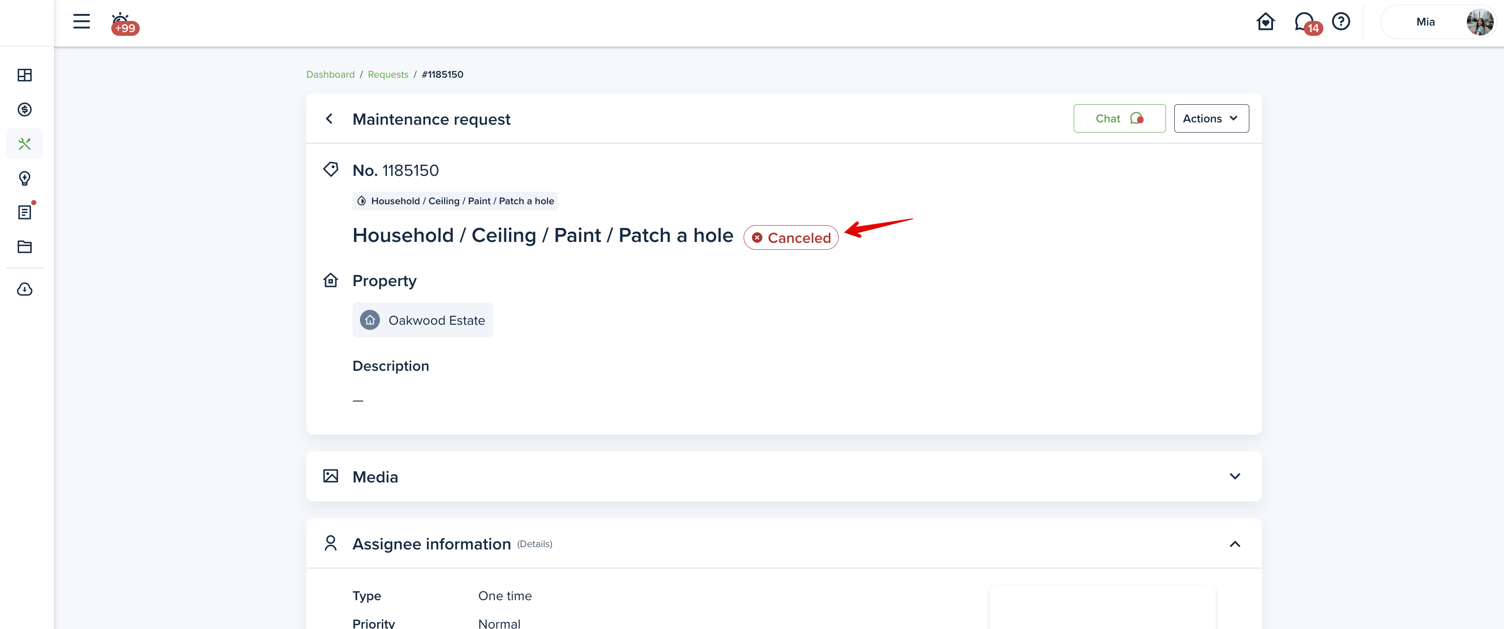Open Mia's profile menu
The height and width of the screenshot is (629, 1504).
tap(1438, 22)
